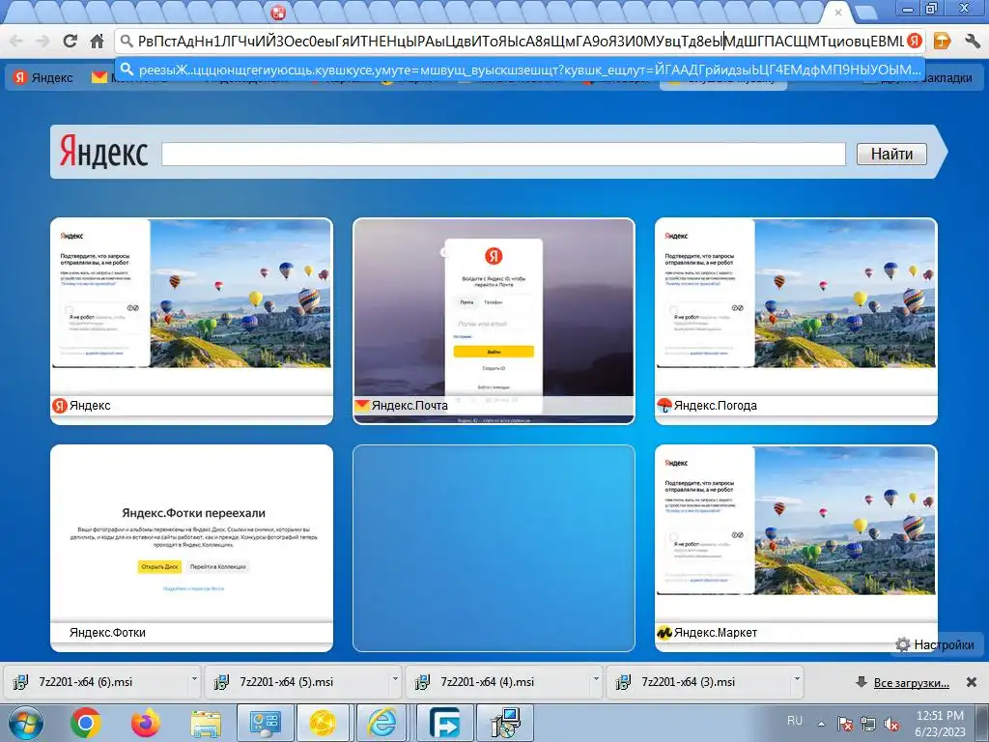Reload the page with the refresh icon
The width and height of the screenshot is (989, 742).
click(x=70, y=41)
